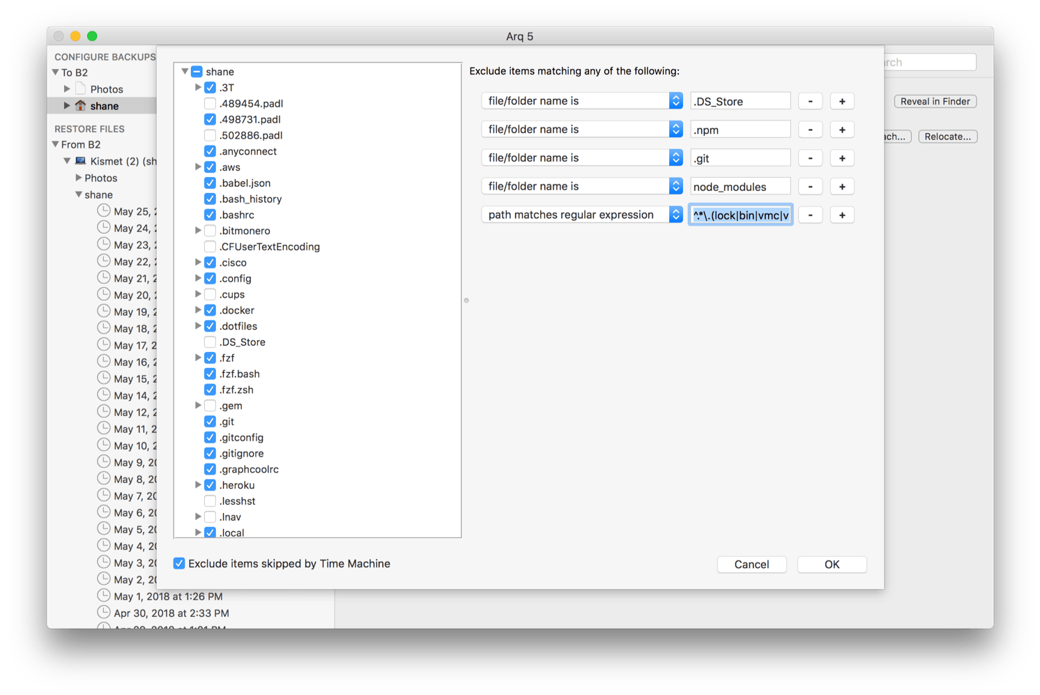The image size is (1040, 695).
Task: Check the .DS_Store file checkbox in tree
Action: (210, 342)
